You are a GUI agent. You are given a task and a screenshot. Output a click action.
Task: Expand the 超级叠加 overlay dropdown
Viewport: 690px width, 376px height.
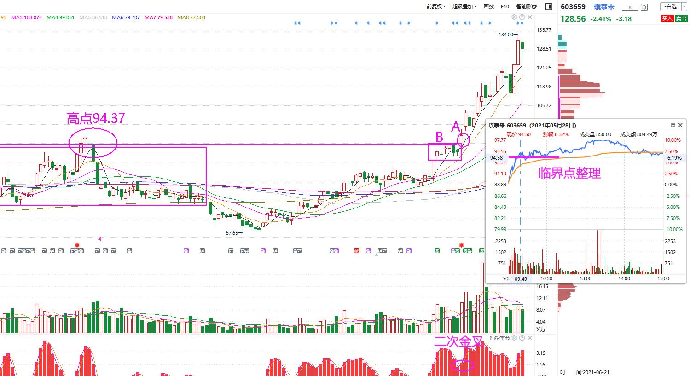coord(465,6)
